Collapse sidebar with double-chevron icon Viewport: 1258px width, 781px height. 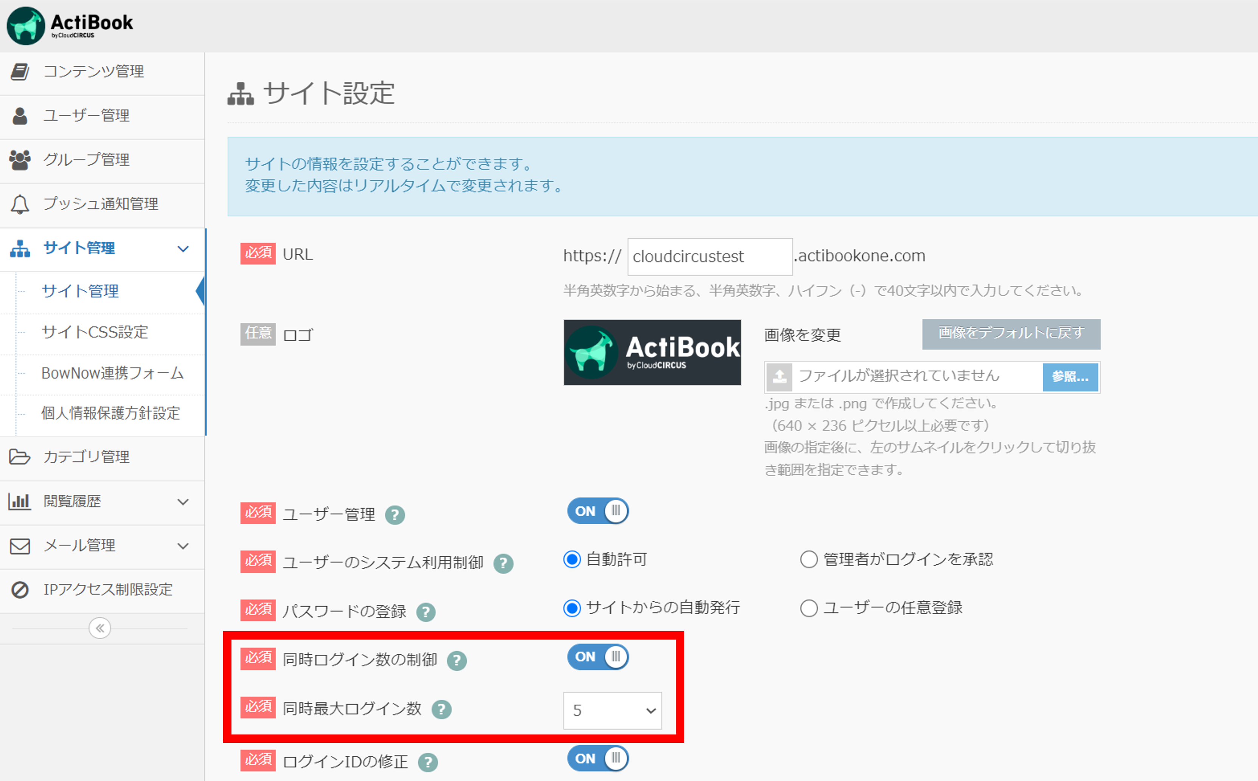100,628
